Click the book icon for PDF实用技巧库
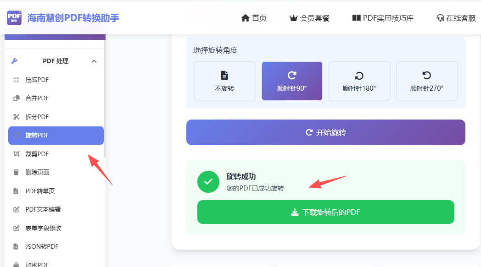The height and width of the screenshot is (267, 481). 357,18
